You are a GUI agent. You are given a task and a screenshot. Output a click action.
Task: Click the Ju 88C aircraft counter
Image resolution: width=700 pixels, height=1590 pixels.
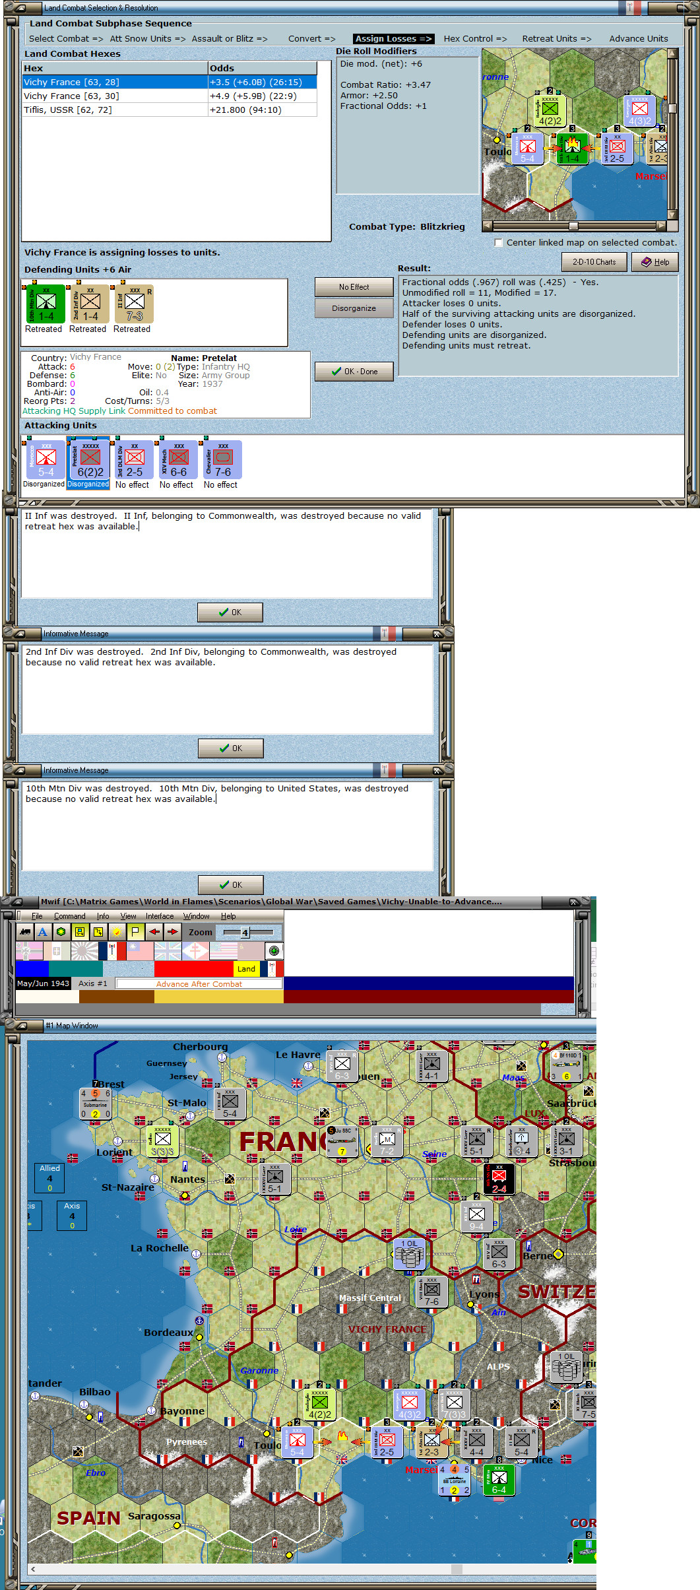tap(342, 1141)
